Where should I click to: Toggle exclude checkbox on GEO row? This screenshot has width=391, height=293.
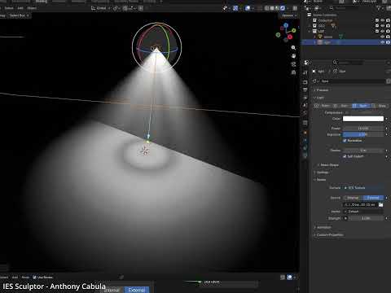(x=377, y=26)
